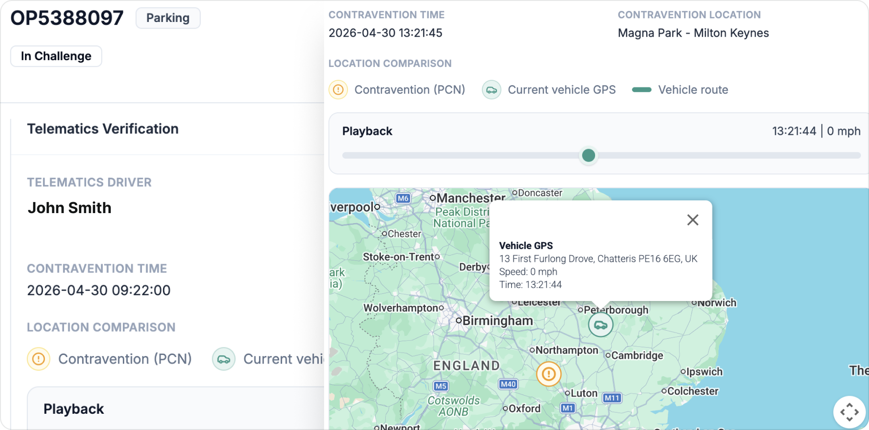The width and height of the screenshot is (869, 430).
Task: Click Current vehicle legend icon in left panel
Action: pos(224,359)
